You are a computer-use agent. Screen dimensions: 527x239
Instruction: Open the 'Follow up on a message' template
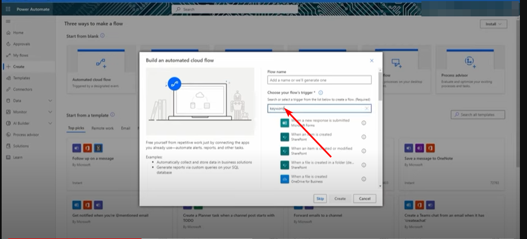93,159
